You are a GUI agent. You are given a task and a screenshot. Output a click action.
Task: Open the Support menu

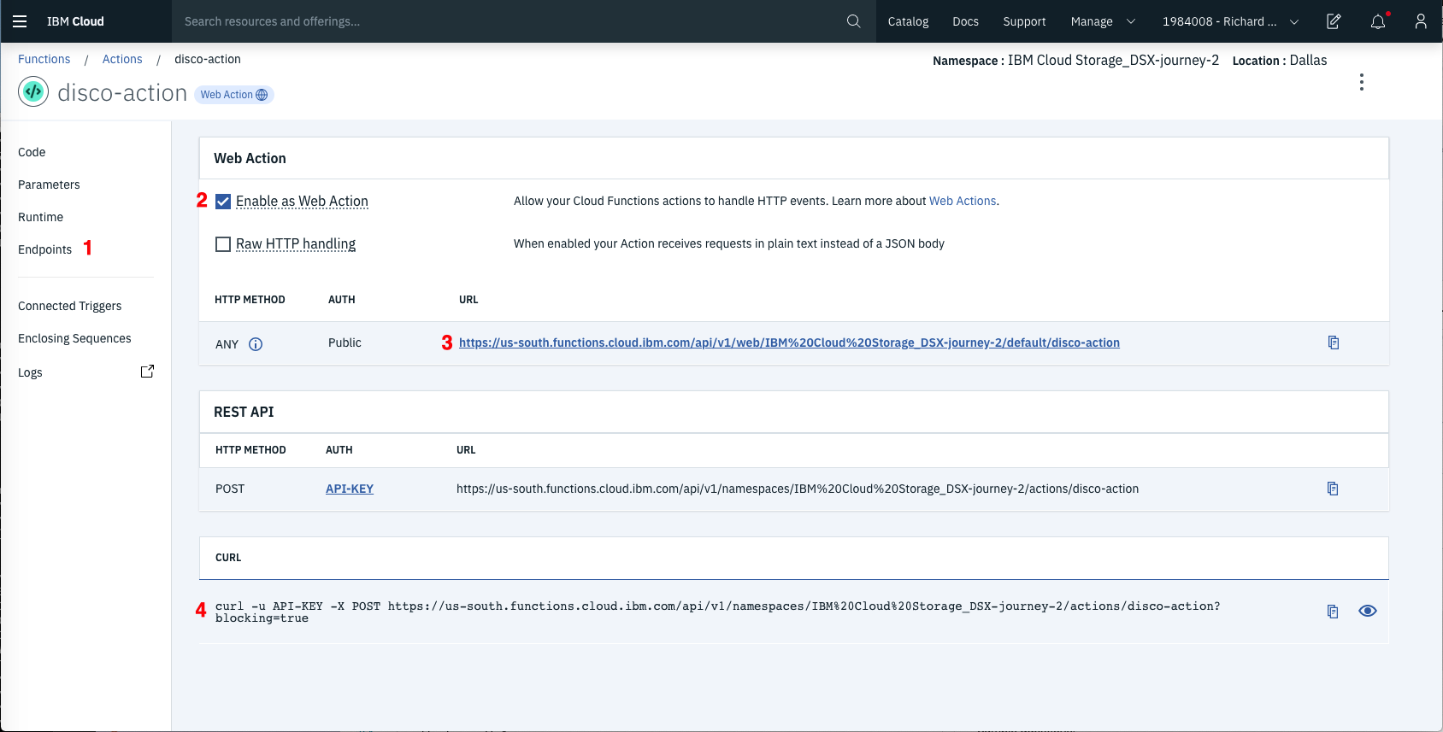(x=1024, y=21)
